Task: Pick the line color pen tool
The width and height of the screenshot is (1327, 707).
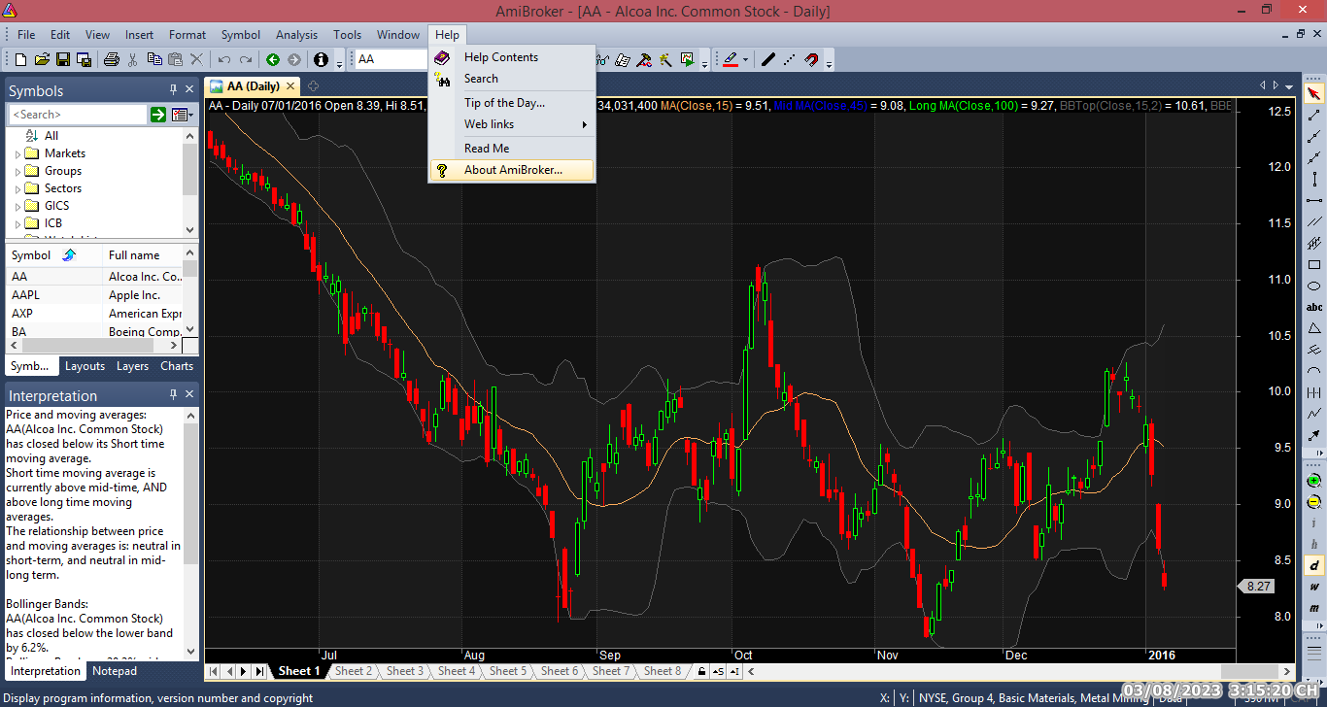Action: tap(731, 59)
